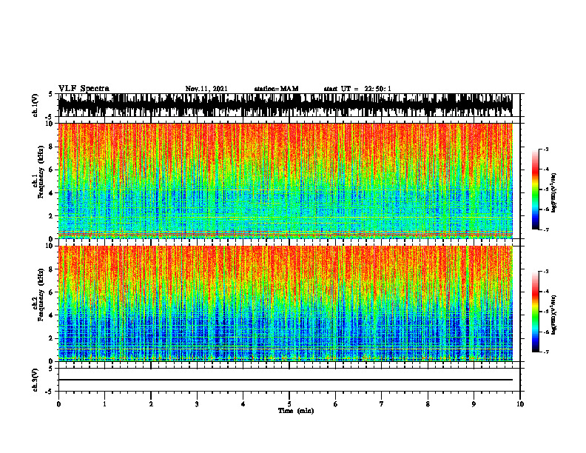Click the "-3" label on ch.1 colorbar

tap(546, 149)
